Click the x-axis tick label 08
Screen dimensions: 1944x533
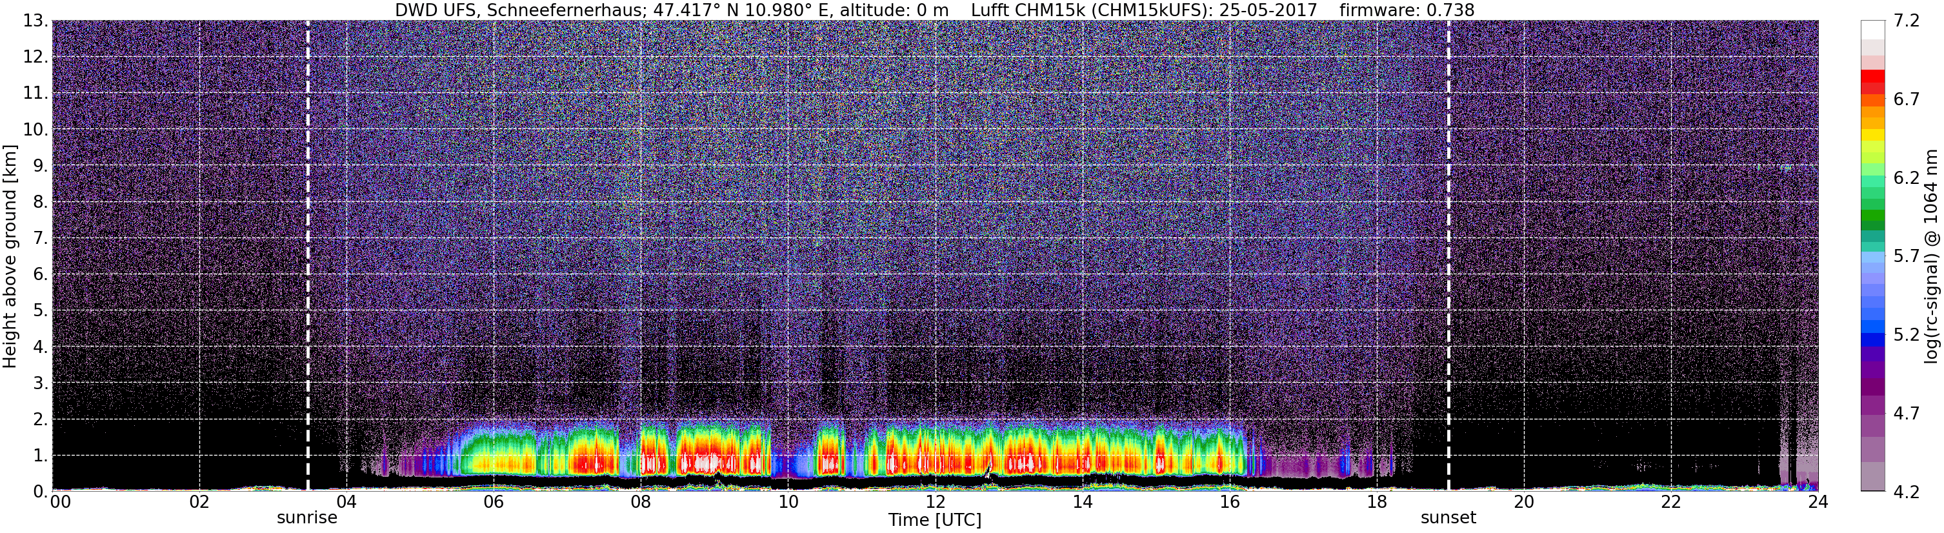tap(641, 502)
